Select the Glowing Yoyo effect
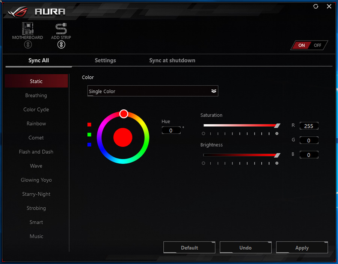 tap(36, 180)
